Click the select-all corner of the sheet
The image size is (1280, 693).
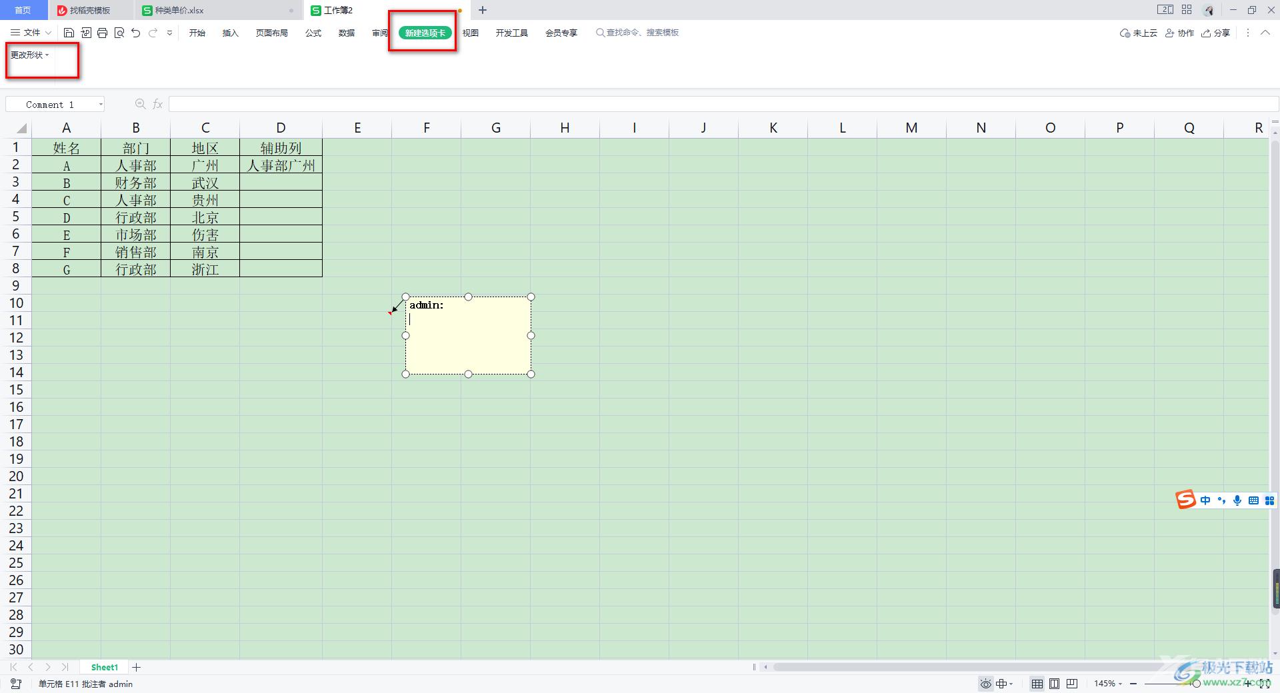[x=20, y=128]
